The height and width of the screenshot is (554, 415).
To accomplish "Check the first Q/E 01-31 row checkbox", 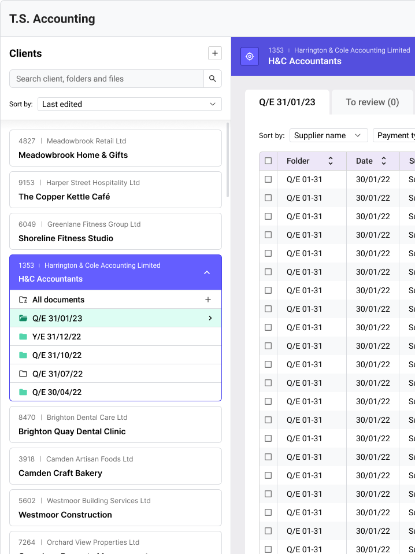I will pos(268,179).
